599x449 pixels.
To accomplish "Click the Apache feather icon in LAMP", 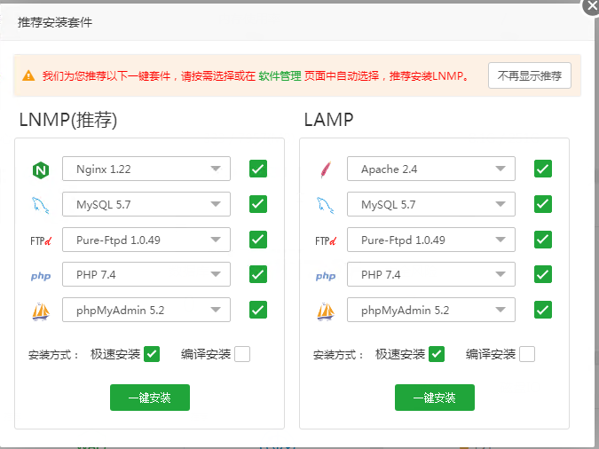I will (325, 169).
